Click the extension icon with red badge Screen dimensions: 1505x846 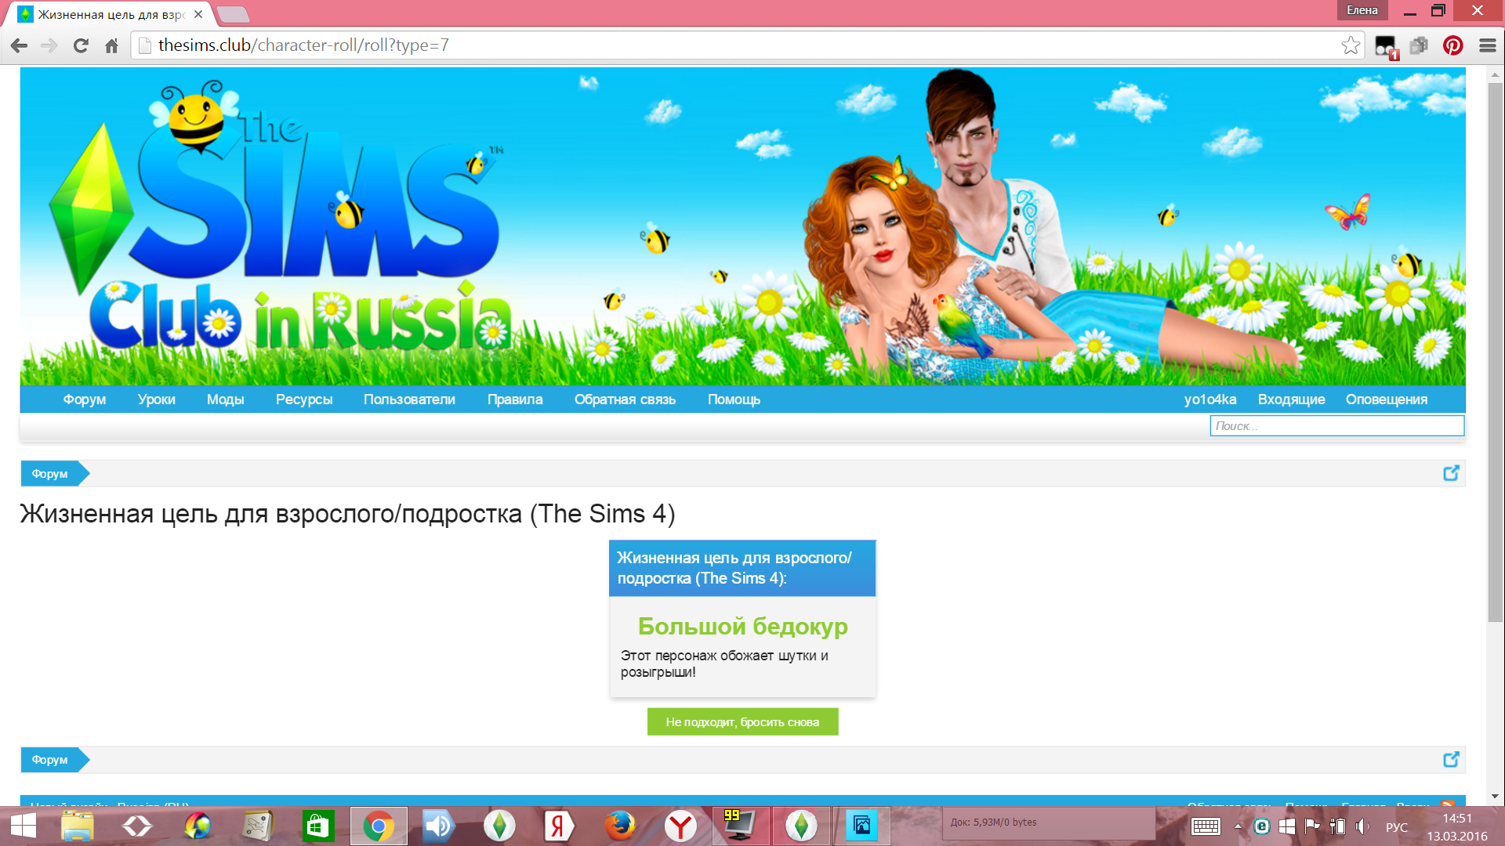1386,47
